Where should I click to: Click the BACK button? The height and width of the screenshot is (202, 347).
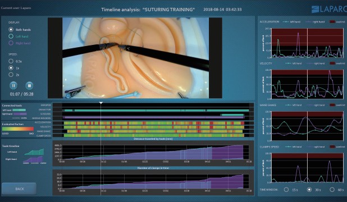point(19,189)
